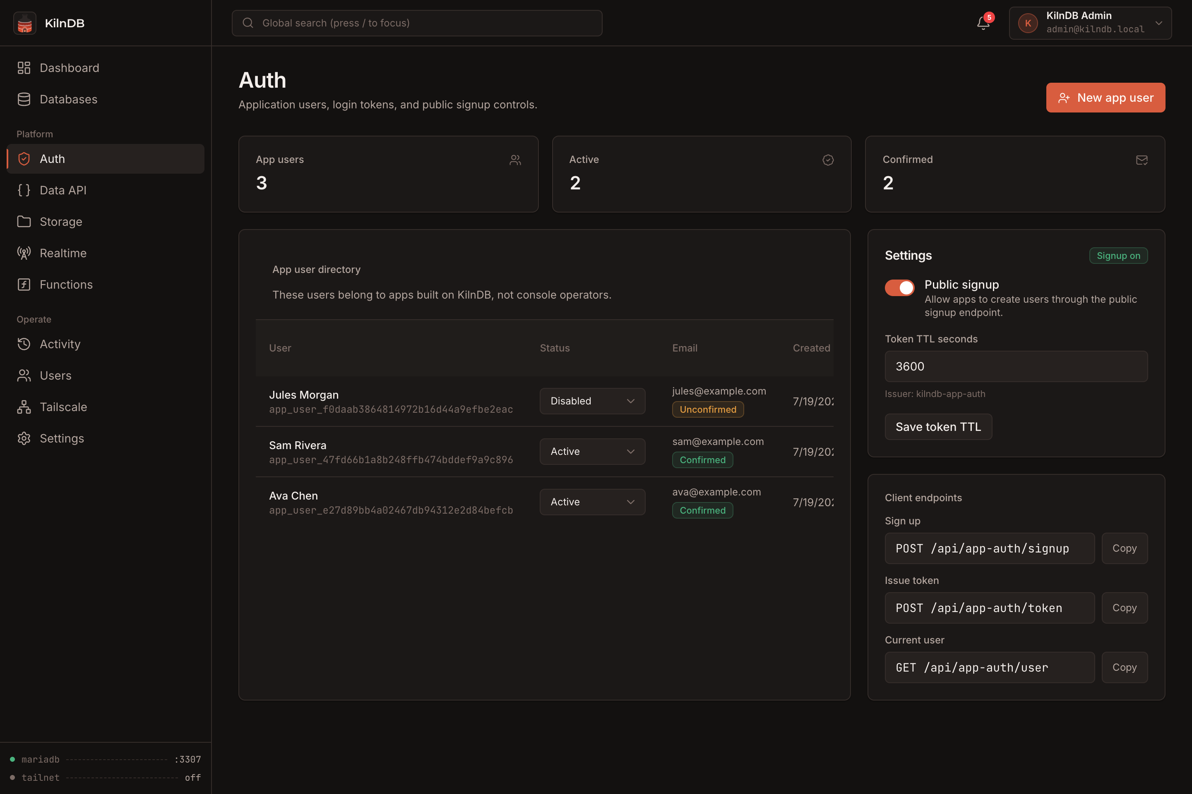The width and height of the screenshot is (1192, 794).
Task: Open Jules Morgan's Disabled status dropdown
Action: click(x=592, y=401)
